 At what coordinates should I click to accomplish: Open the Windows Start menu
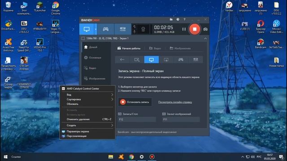pos(5,157)
